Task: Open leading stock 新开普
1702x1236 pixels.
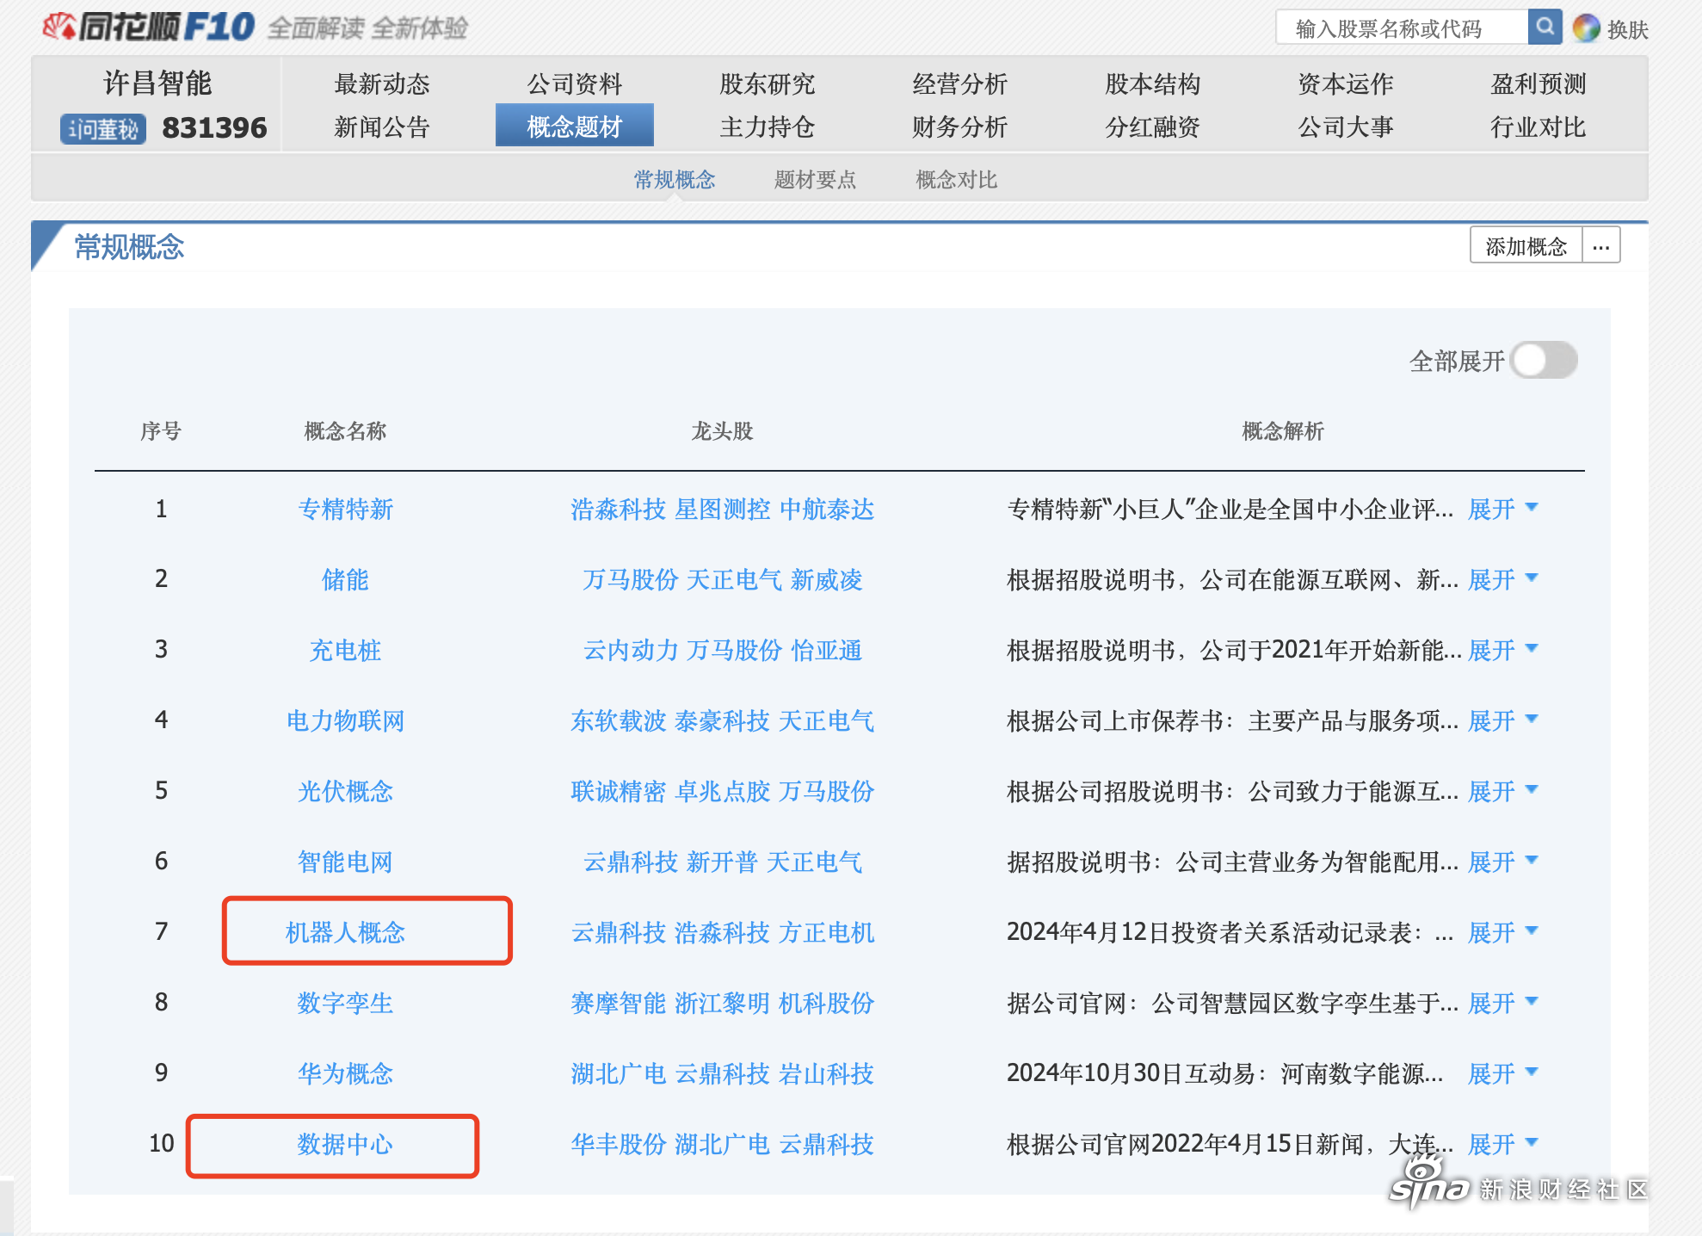Action: click(723, 862)
